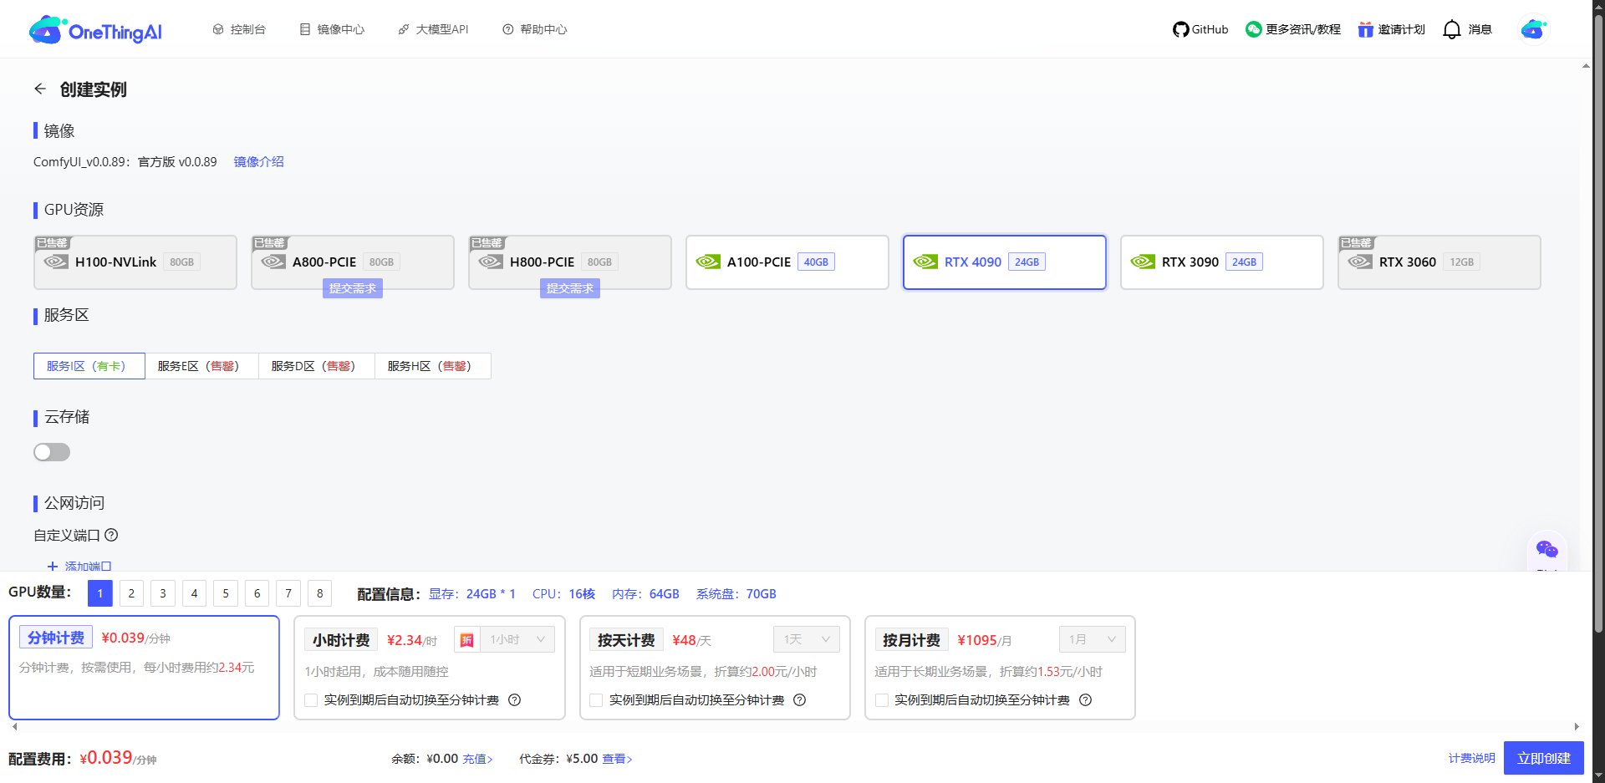Select 服务I区 (有卡) tab
The height and width of the screenshot is (783, 1605).
(x=89, y=366)
